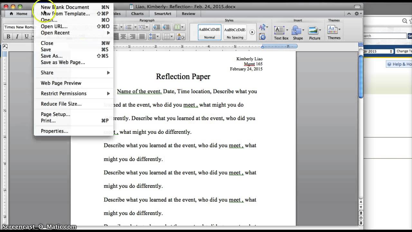Toggle underline formatting
This screenshot has height=232, width=412.
tap(26, 36)
